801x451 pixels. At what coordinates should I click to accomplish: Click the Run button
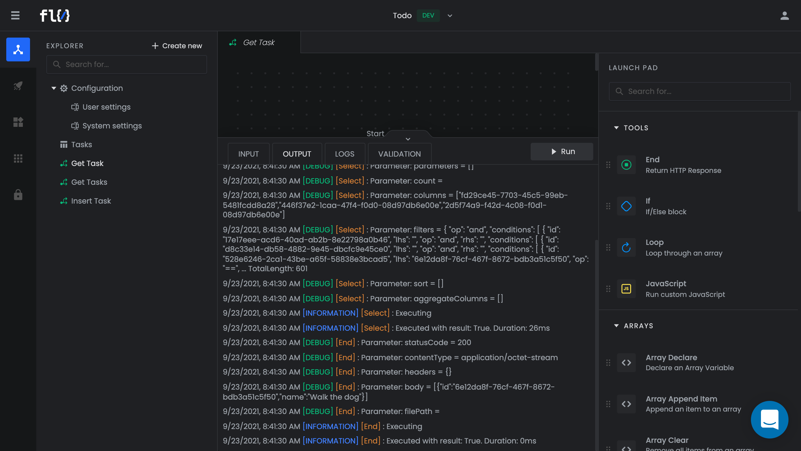point(562,152)
